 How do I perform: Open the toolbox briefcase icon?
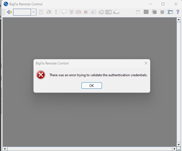point(78,12)
